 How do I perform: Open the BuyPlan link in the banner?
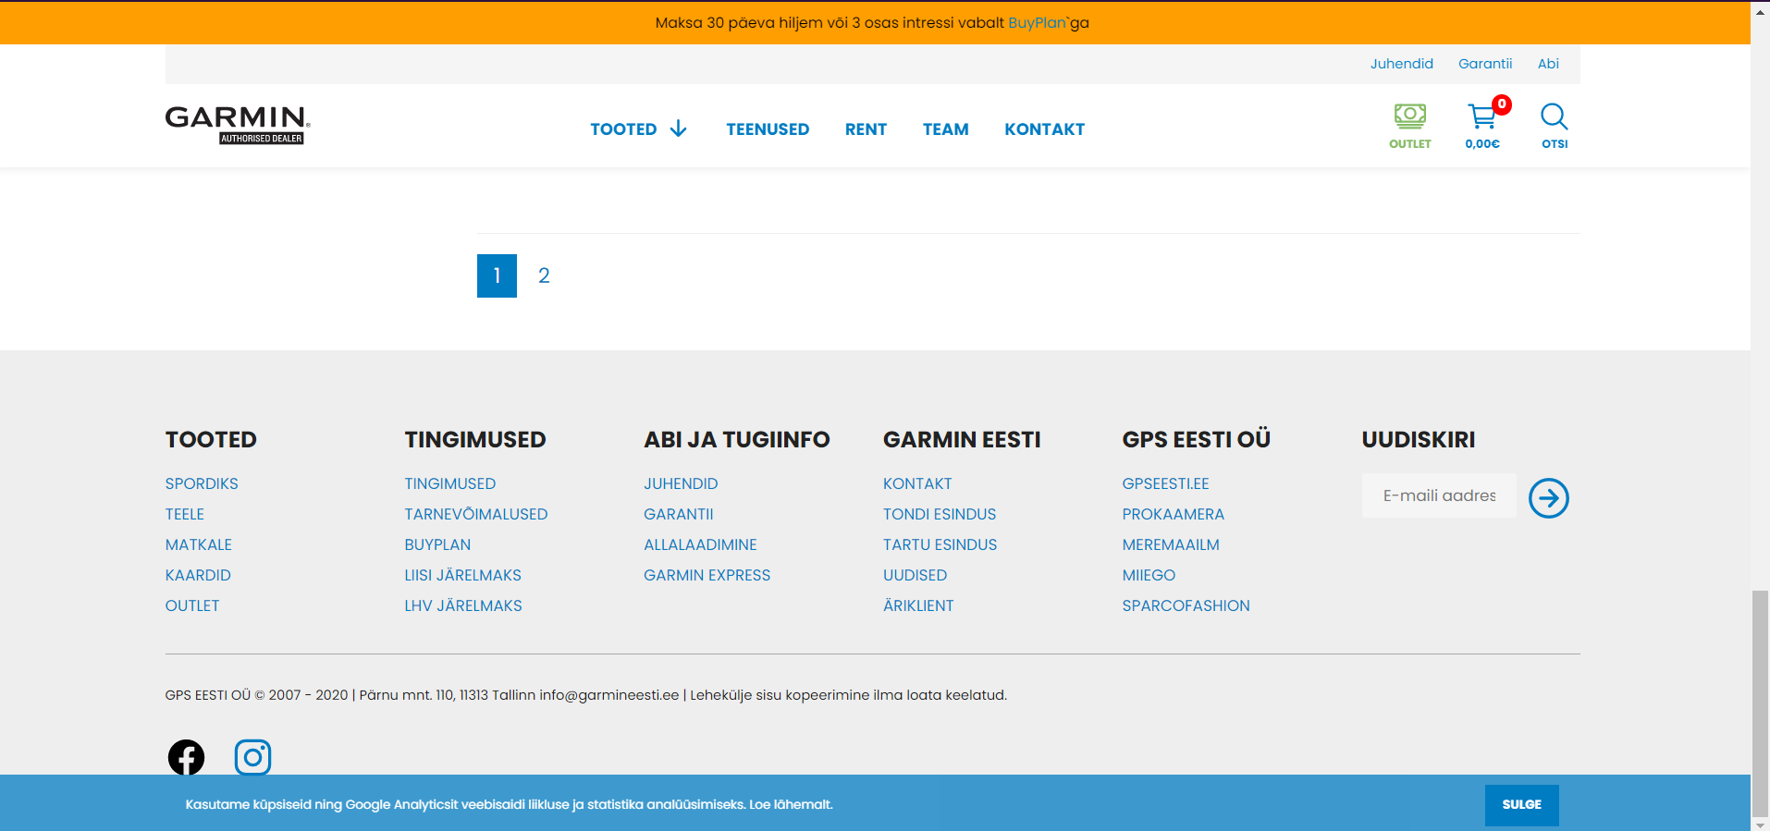pyautogui.click(x=1037, y=22)
